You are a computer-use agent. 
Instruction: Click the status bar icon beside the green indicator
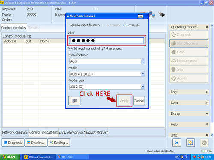[210, 151]
